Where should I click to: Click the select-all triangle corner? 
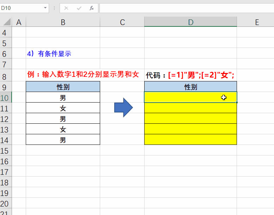(x=6, y=22)
